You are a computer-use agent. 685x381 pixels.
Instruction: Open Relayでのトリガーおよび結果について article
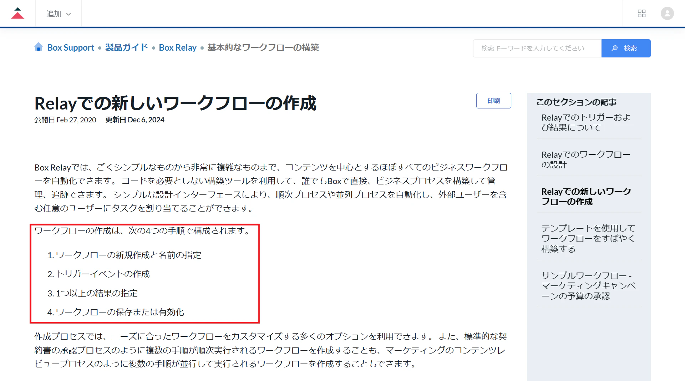586,122
